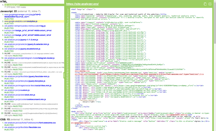Click the 'Javascript: 22' section heading
216x131 pixels.
20,11
